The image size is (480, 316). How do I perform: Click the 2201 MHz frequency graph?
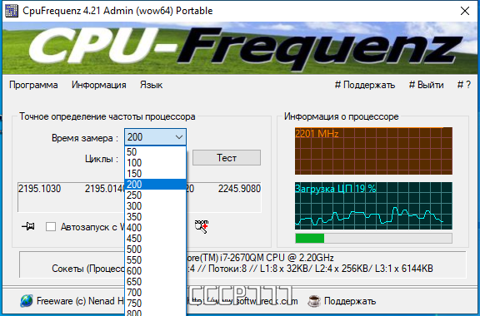point(373,151)
